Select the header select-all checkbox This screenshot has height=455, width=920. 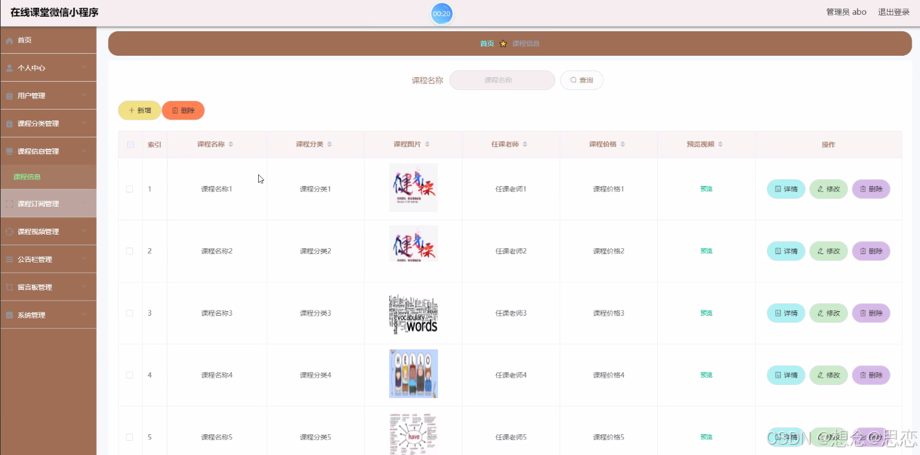pyautogui.click(x=130, y=145)
